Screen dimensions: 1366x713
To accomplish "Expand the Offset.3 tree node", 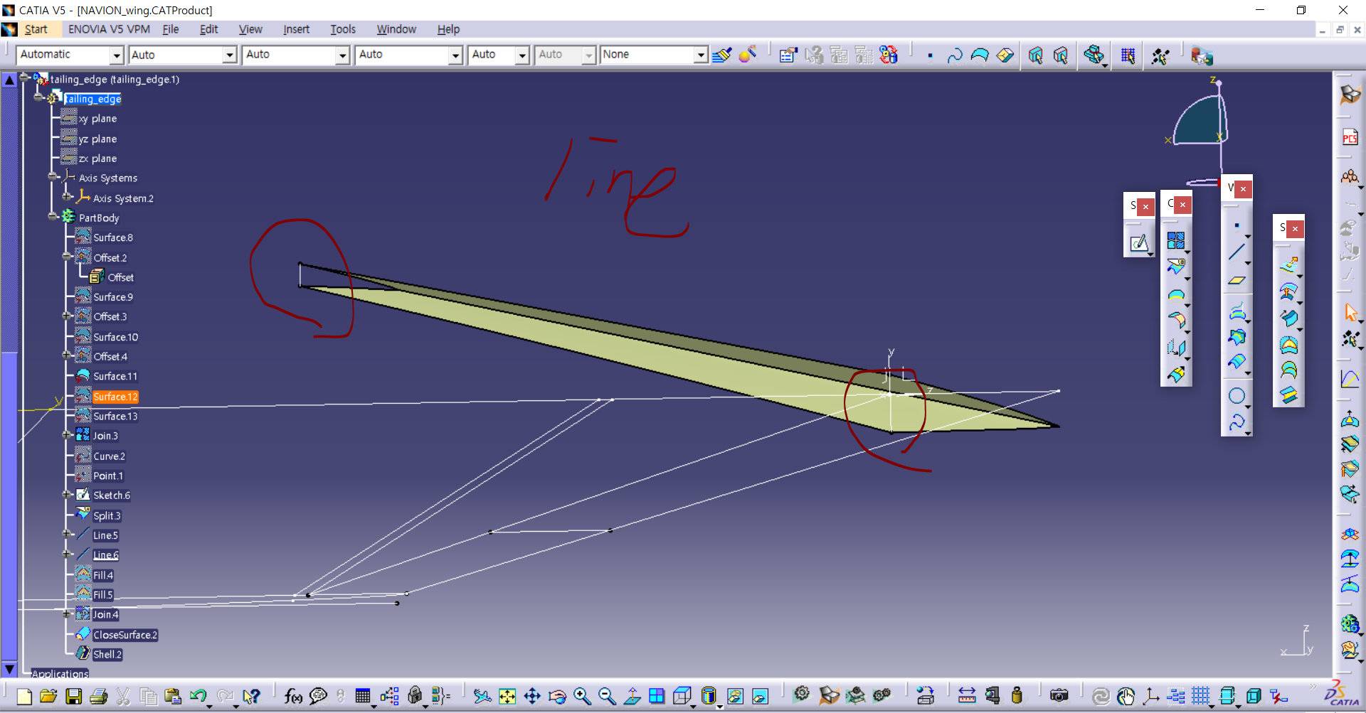I will click(67, 316).
